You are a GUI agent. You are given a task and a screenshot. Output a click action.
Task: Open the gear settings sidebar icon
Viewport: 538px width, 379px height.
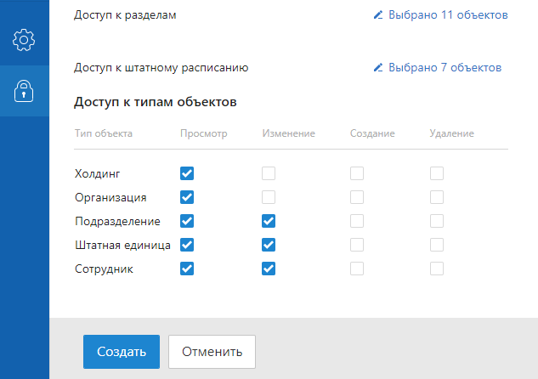[x=24, y=40]
